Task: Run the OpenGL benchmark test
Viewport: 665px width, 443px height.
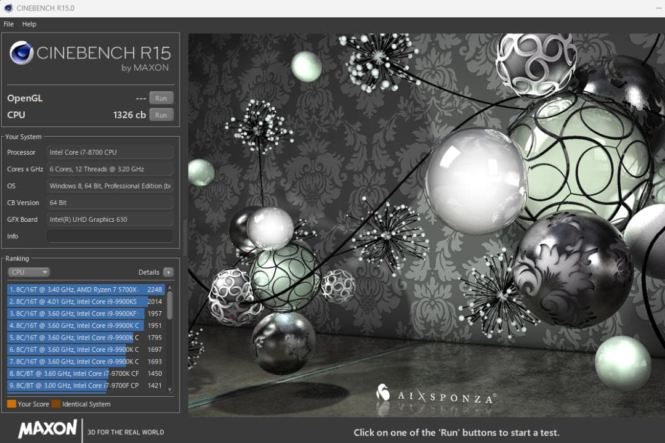Action: pos(161,98)
